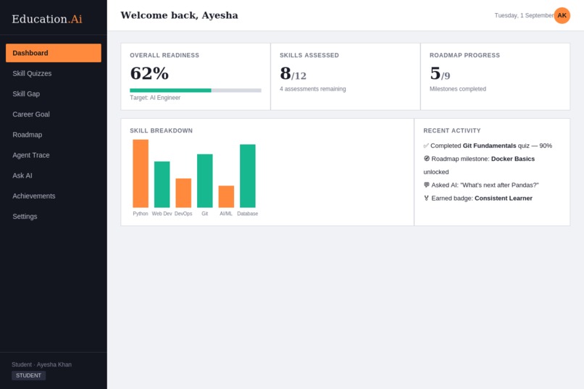Click 'Welcome back, Ayesha' heading
Viewport: 584px width, 389px height.
point(179,15)
